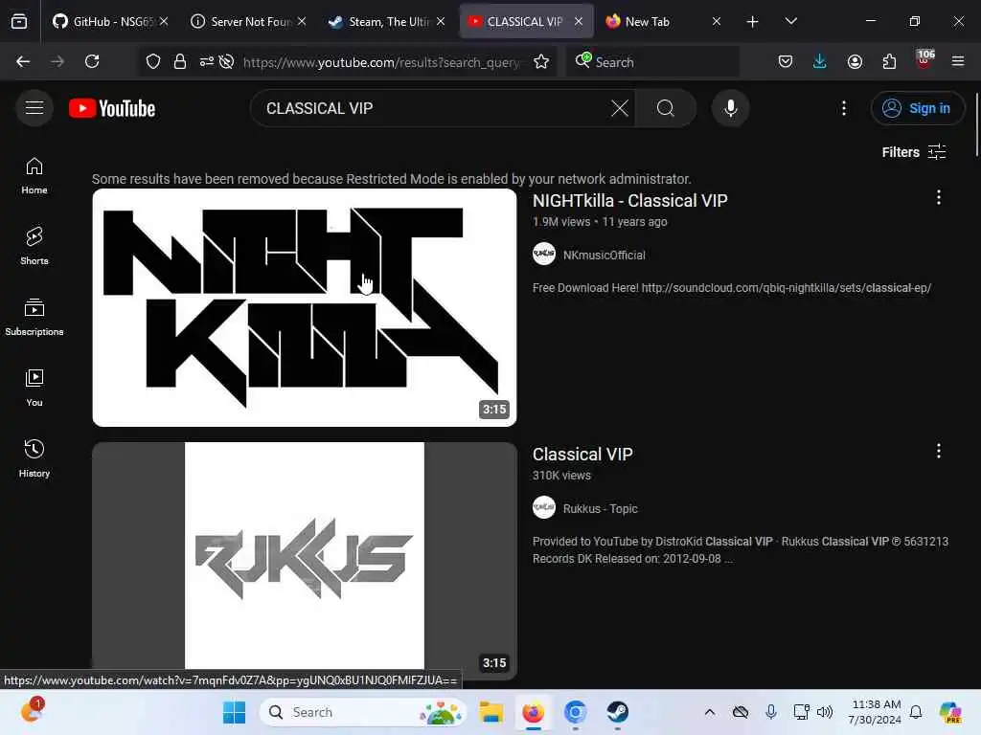981x735 pixels.
Task: Open YouTube settings three-dot menu
Action: (x=844, y=108)
